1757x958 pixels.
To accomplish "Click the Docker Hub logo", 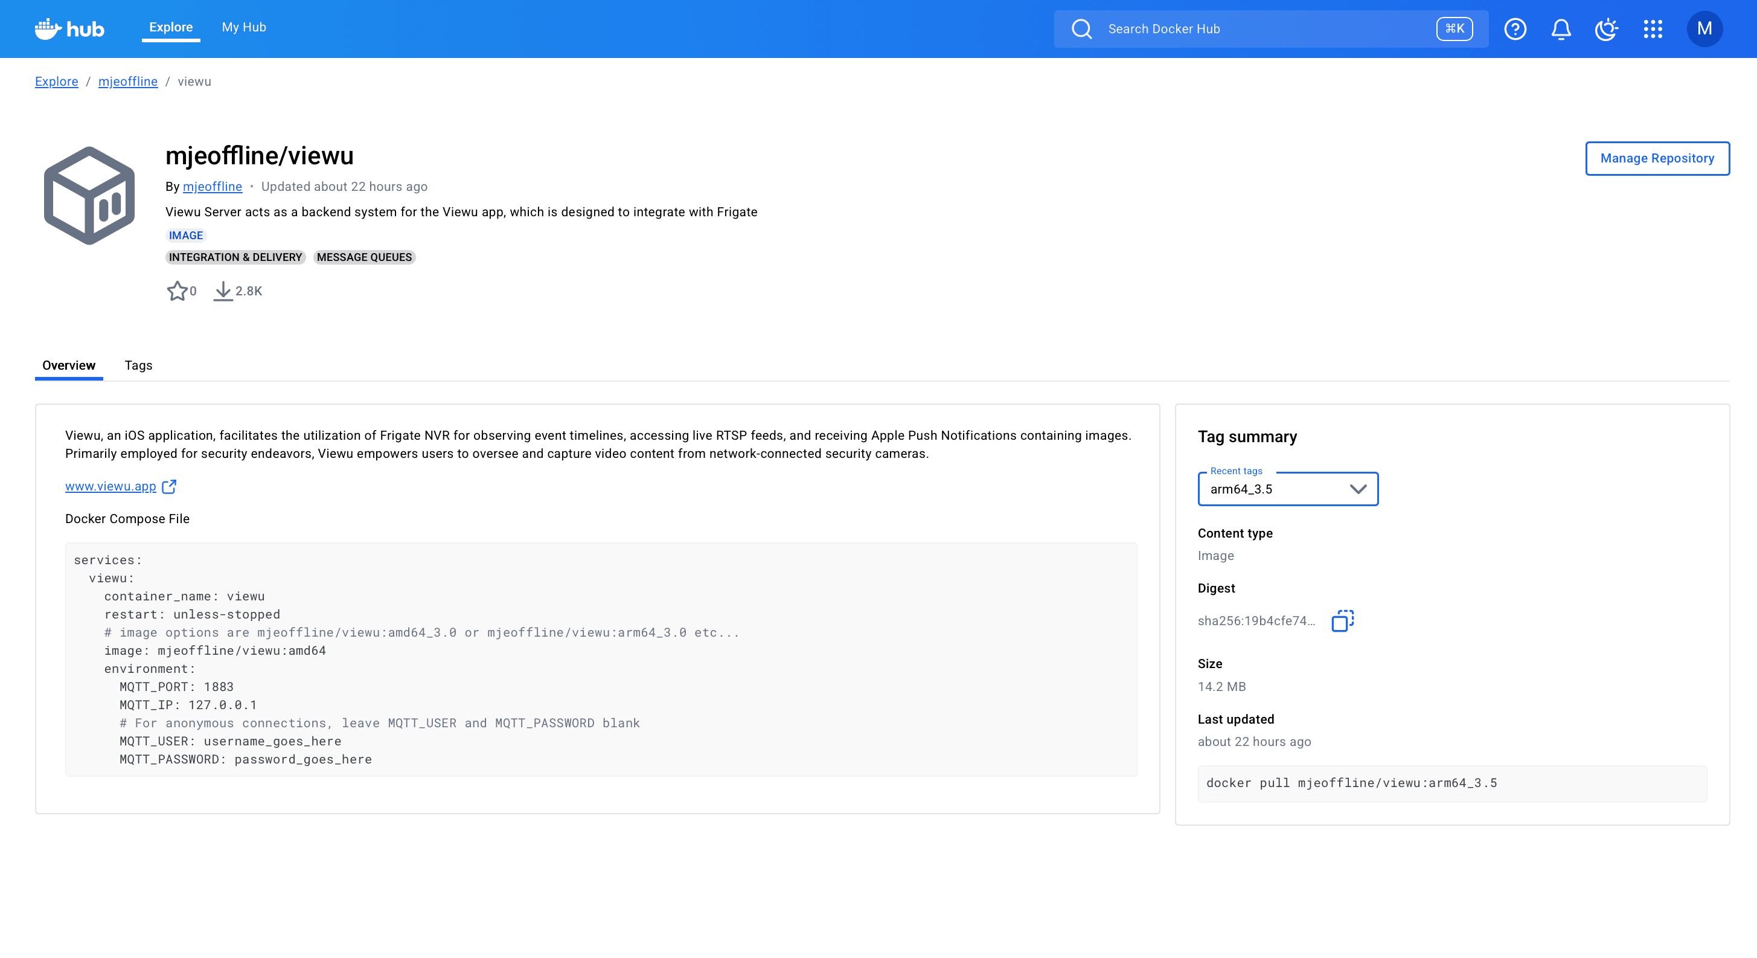I will click(x=68, y=28).
